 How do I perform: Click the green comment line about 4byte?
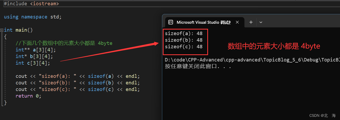(x=64, y=43)
